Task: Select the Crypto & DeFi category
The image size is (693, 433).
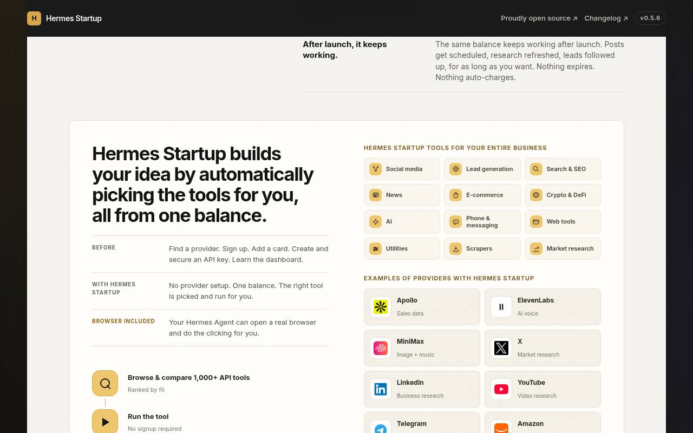Action: click(x=563, y=195)
